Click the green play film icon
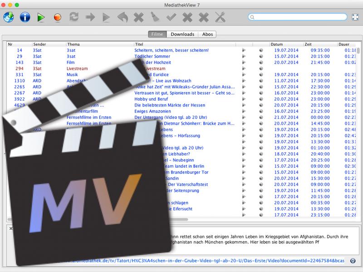 41,17
